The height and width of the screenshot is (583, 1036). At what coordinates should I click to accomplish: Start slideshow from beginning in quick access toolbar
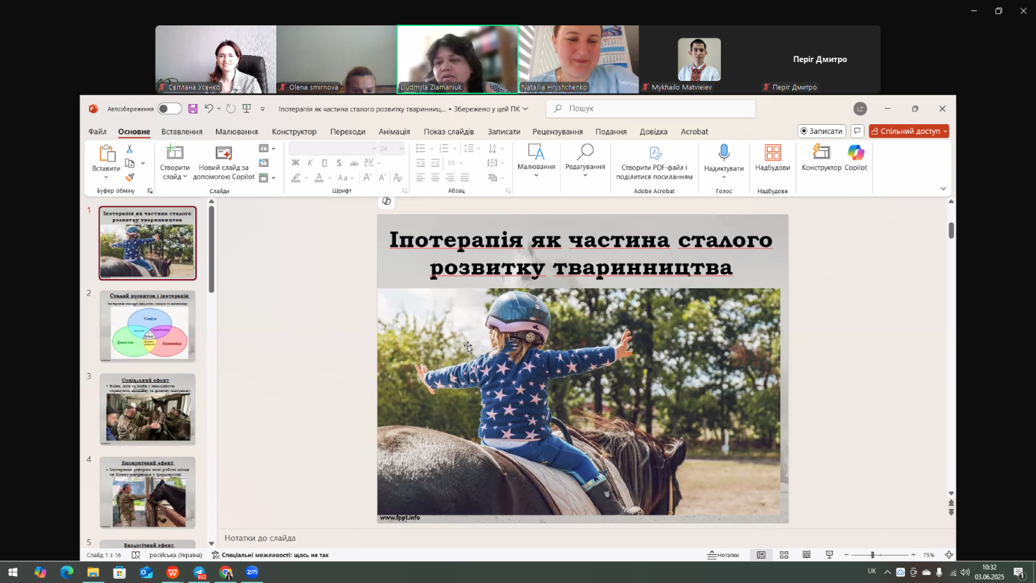coord(247,109)
